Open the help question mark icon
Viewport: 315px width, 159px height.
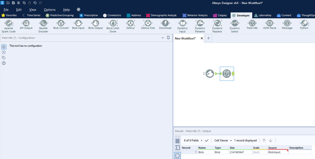[4, 63]
